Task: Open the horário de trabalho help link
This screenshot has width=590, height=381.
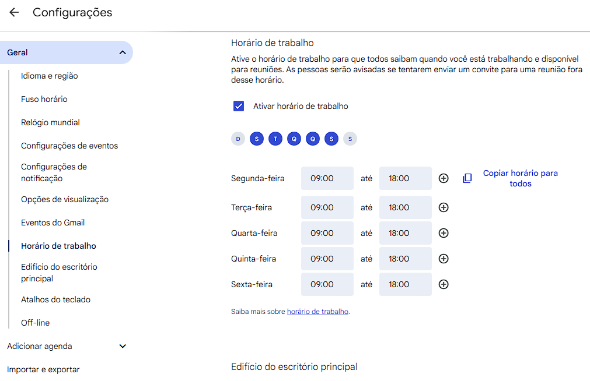Action: 317,312
